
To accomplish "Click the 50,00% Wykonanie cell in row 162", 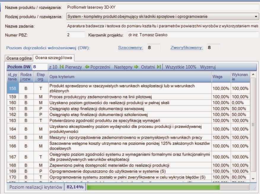I will coord(240,115).
